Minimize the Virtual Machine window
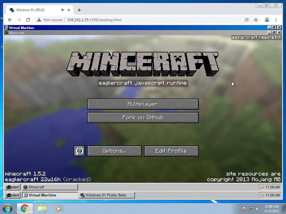286x214 pixels. (270, 28)
